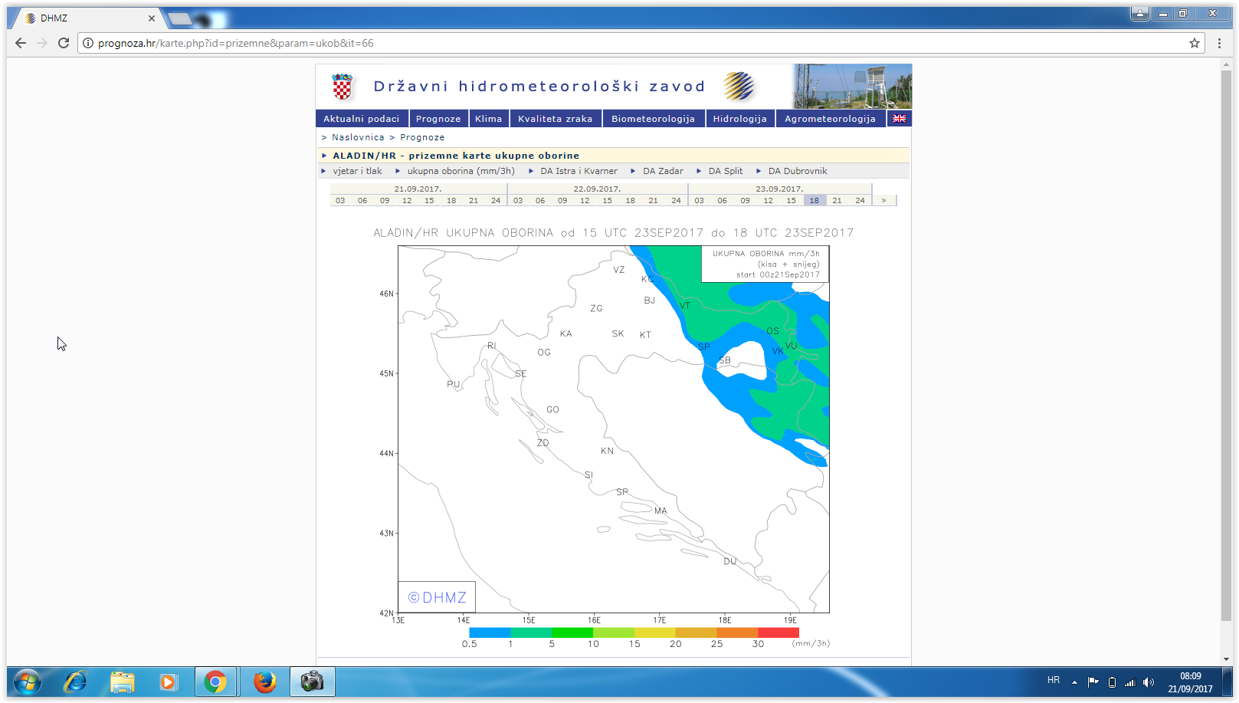Screen dimensions: 1239x703
Task: Follow the 'vjetar i tlak' link
Action: point(357,171)
